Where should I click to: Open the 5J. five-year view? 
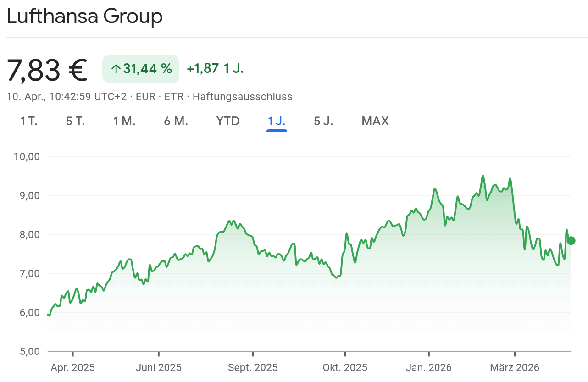[x=323, y=121]
